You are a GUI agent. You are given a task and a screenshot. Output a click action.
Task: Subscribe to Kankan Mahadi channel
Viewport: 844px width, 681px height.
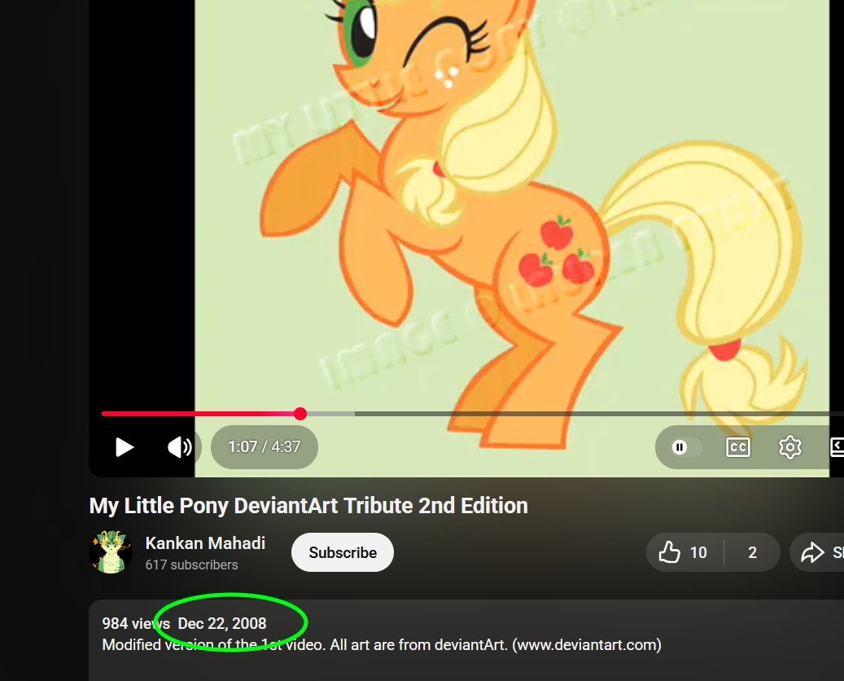(343, 553)
